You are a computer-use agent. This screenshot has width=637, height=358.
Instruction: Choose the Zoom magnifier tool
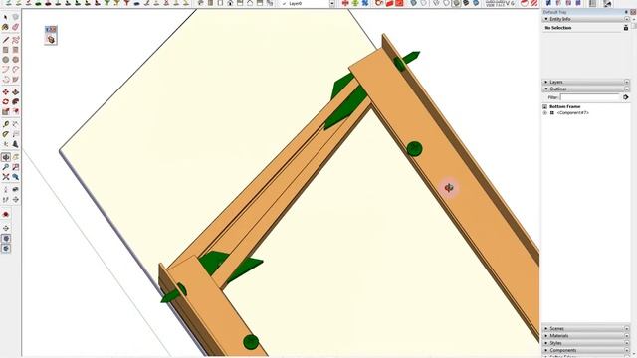pyautogui.click(x=5, y=167)
